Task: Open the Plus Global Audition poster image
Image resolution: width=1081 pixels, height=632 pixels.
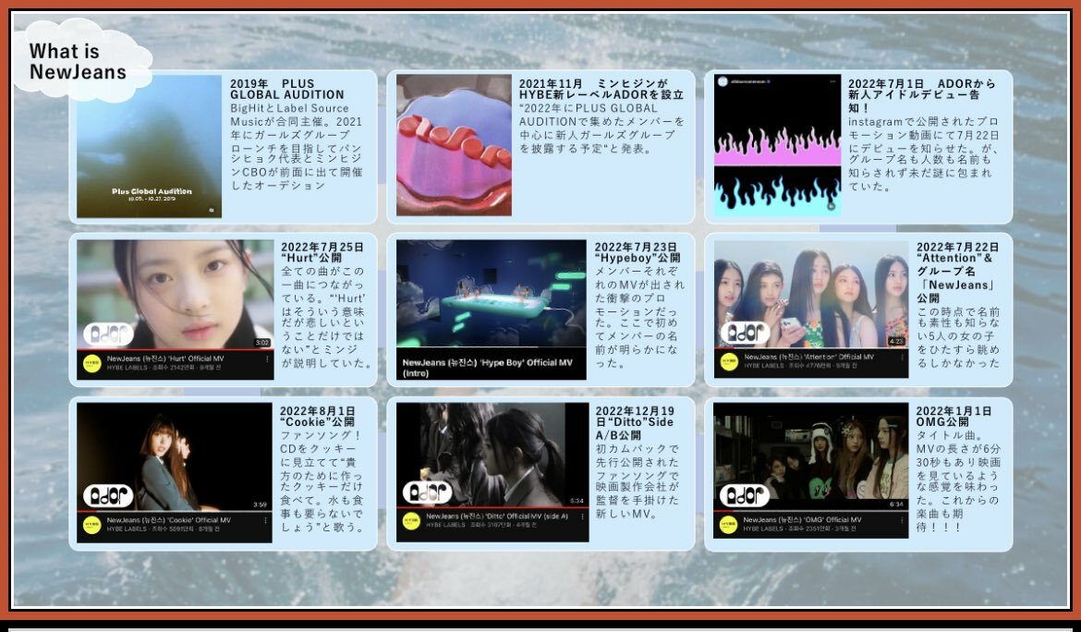Action: point(149,146)
